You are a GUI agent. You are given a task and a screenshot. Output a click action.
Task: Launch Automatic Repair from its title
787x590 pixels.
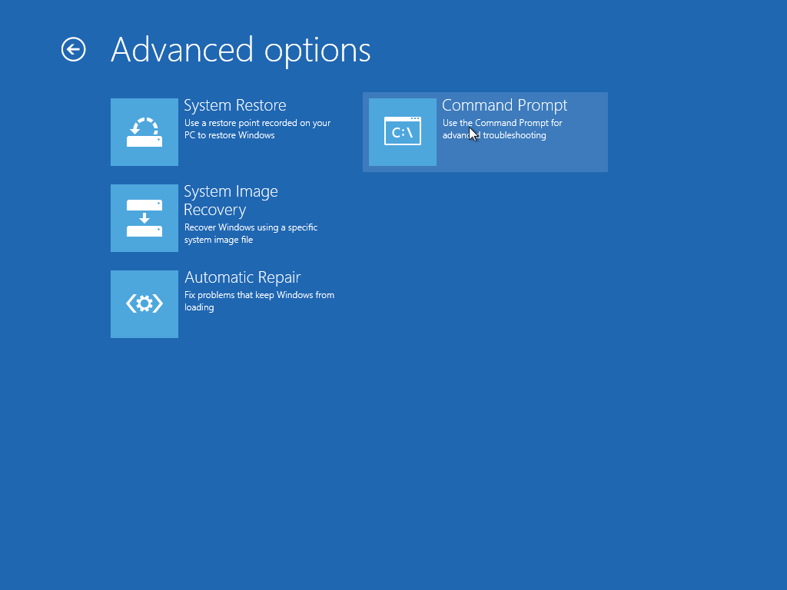click(242, 278)
